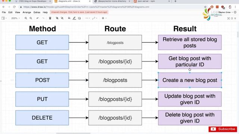Open the Edit menu
Screen dimensions: 239x134
pos(10,12)
